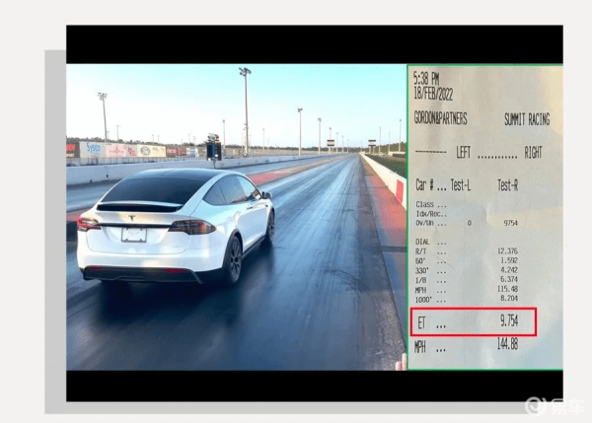Click the starting line timing tree
592x423 pixels.
click(213, 147)
